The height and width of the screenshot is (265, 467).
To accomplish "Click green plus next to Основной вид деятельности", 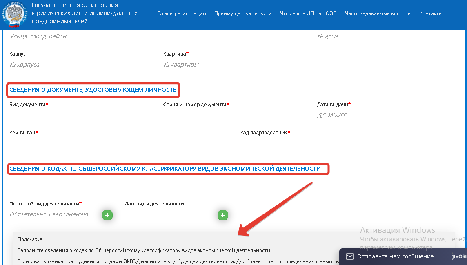I will 107,215.
